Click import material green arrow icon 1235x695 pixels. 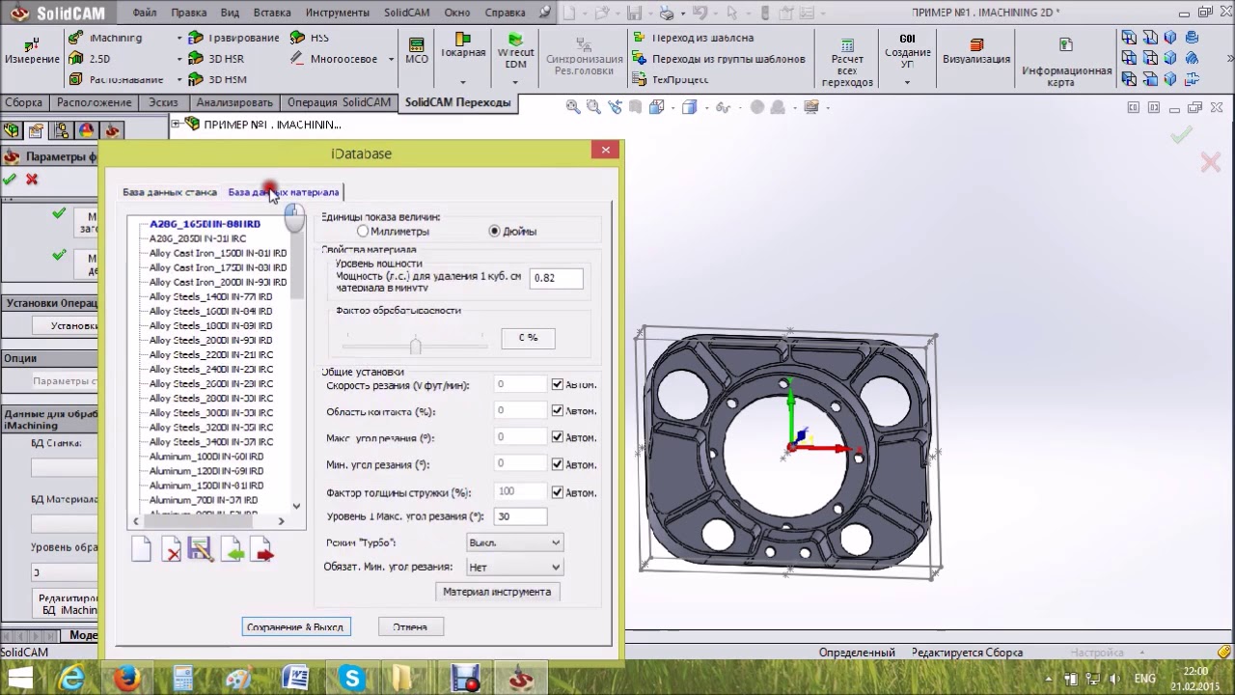(232, 550)
